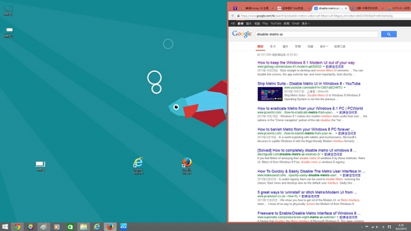411x231 pixels.
Task: Open the system clock and date
Action: click(401, 227)
